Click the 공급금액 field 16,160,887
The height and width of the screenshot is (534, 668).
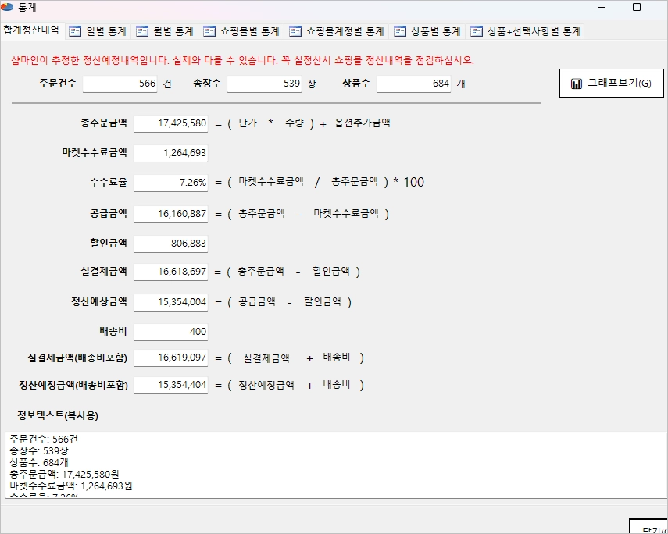171,214
